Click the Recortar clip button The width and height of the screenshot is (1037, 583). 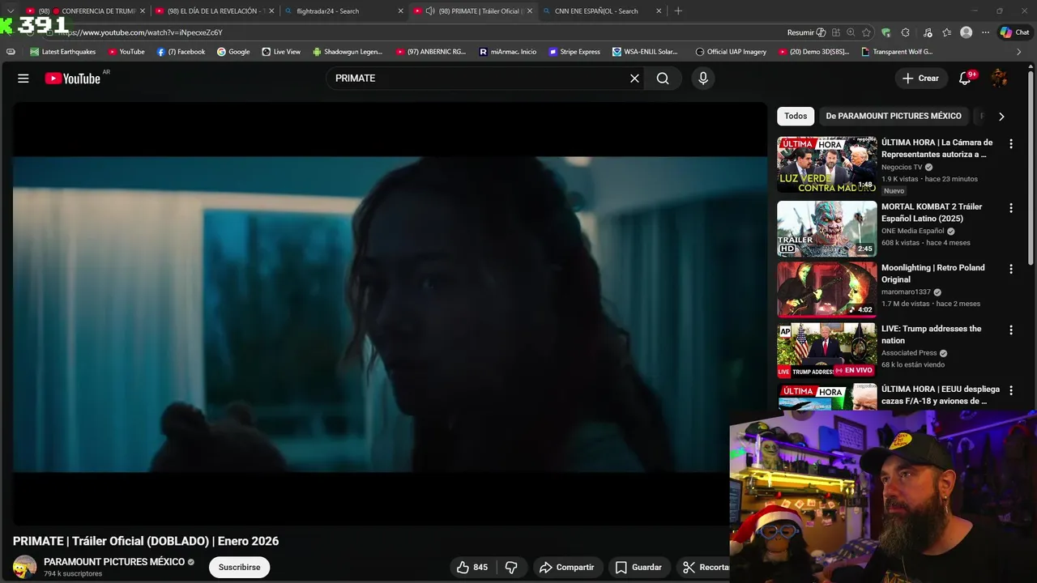point(706,568)
